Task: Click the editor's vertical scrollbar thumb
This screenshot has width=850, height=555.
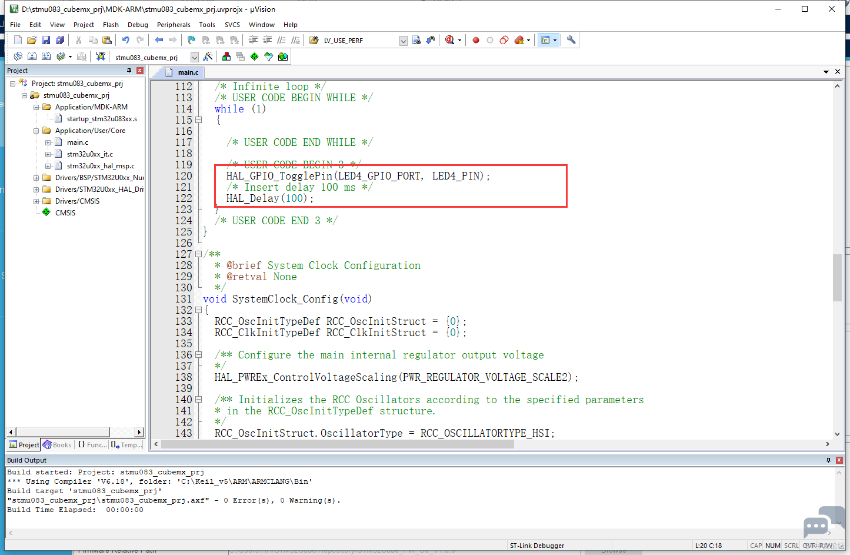Action: [837, 278]
